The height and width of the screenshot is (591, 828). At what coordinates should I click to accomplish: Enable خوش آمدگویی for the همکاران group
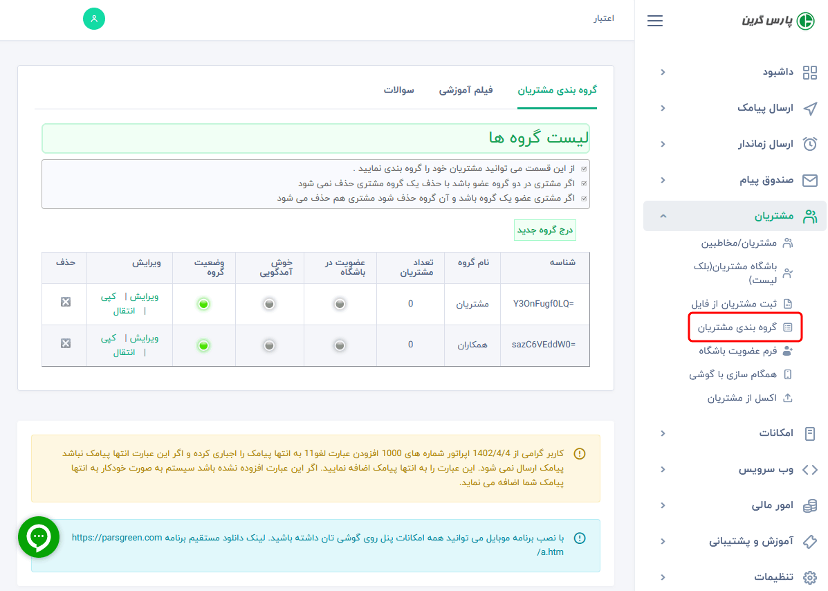tap(269, 345)
